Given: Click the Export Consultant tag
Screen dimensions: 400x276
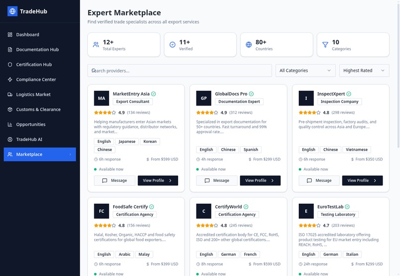Looking at the screenshot, I should point(133,102).
